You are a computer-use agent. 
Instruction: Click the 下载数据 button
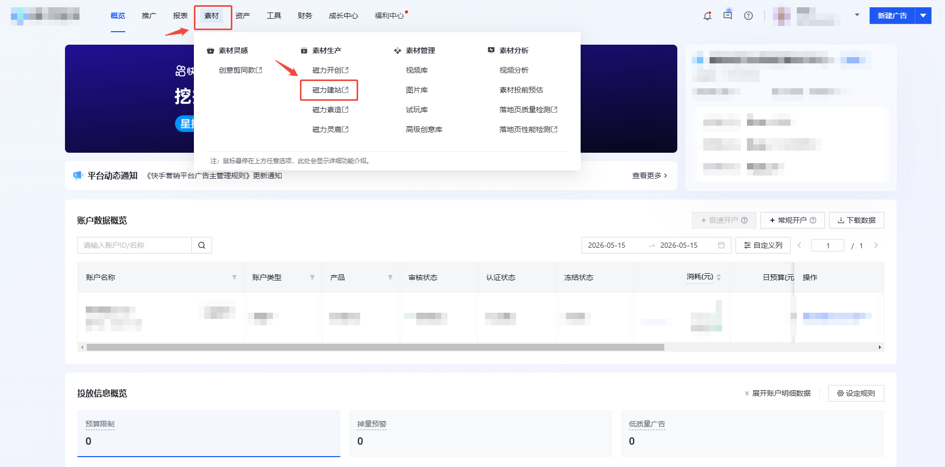tap(857, 220)
